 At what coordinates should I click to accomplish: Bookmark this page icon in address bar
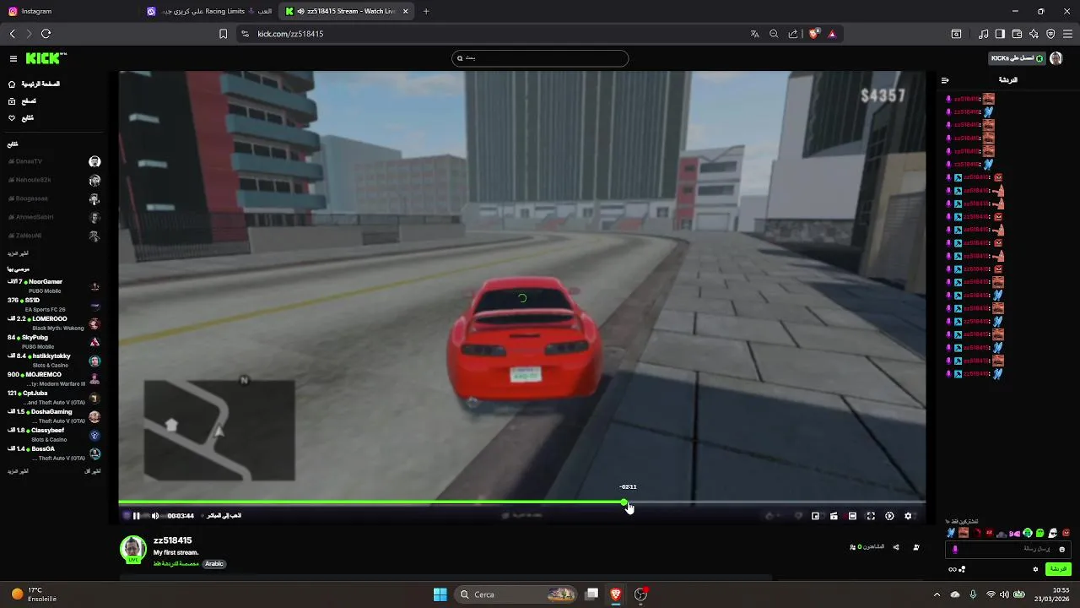(x=223, y=34)
